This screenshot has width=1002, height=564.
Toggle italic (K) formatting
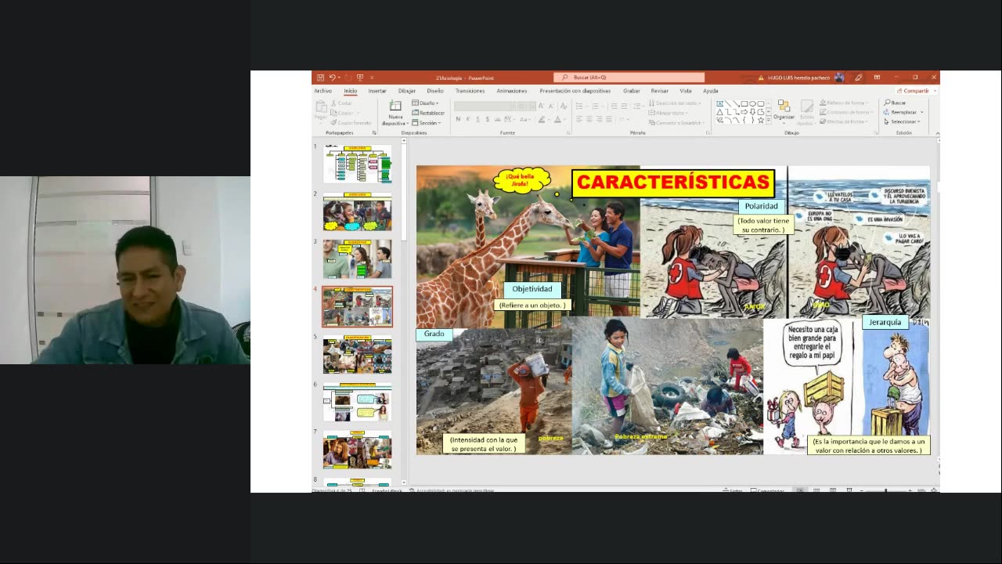(x=468, y=119)
